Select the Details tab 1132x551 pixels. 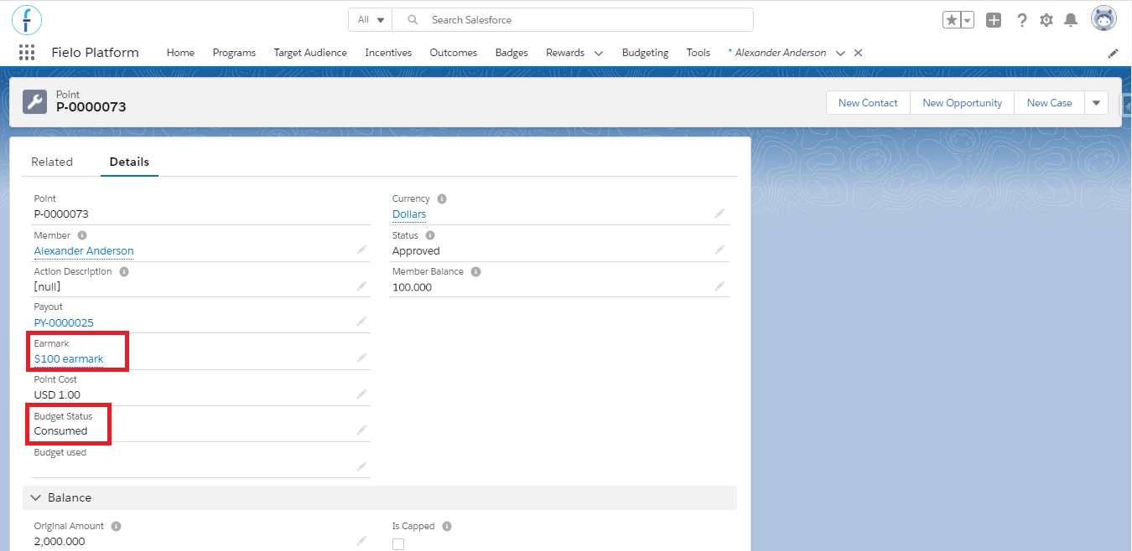point(129,162)
